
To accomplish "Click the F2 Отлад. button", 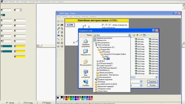I will [28, 103].
